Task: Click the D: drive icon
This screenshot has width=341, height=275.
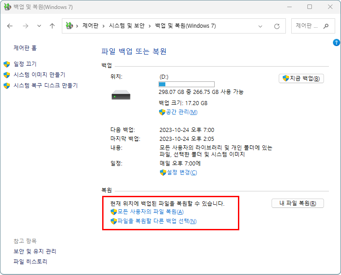Action: coord(121,95)
